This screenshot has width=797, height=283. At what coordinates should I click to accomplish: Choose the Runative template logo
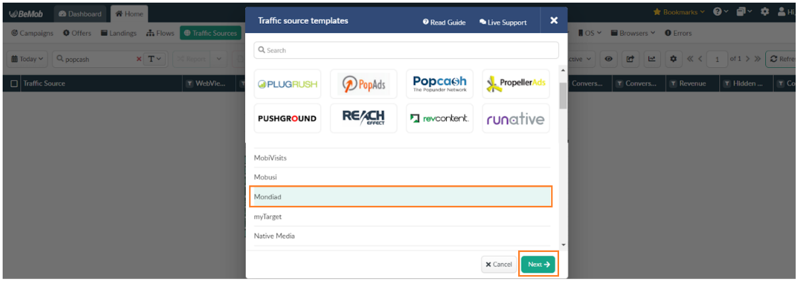(515, 119)
